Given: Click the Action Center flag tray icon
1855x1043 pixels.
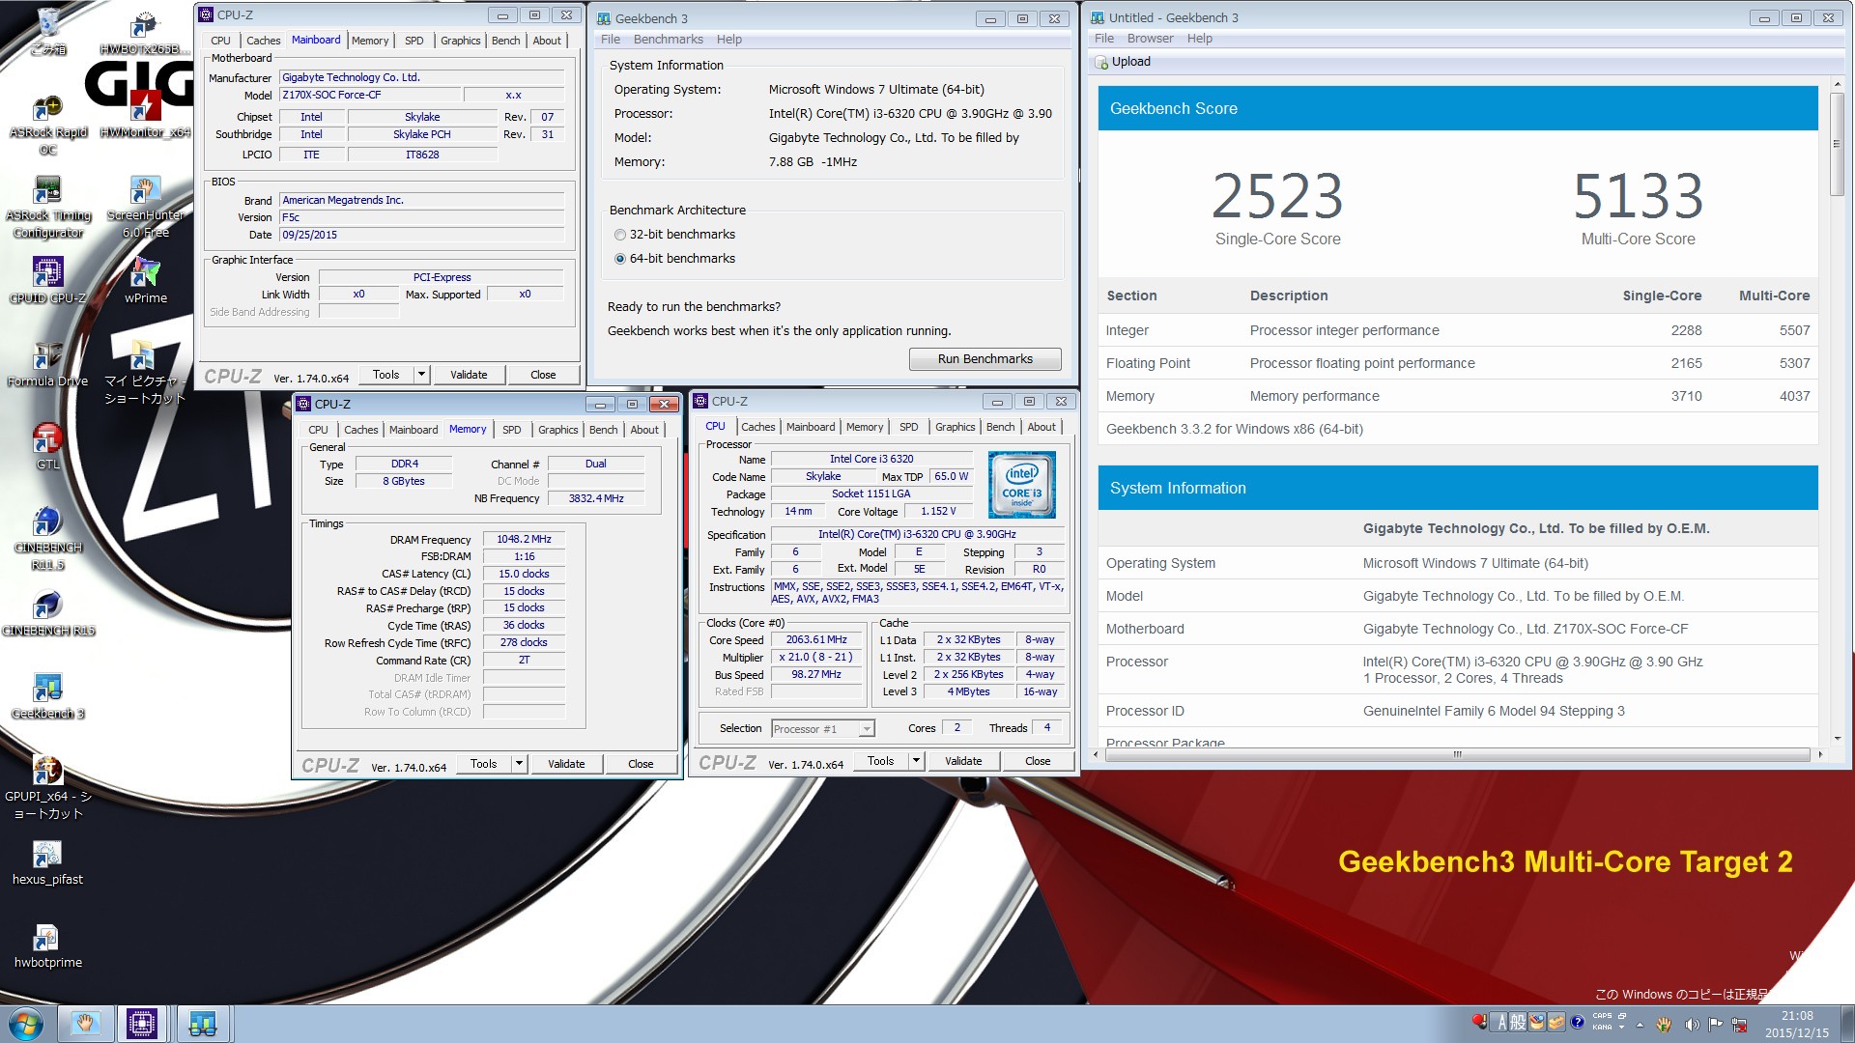Looking at the screenshot, I should pyautogui.click(x=1715, y=1025).
